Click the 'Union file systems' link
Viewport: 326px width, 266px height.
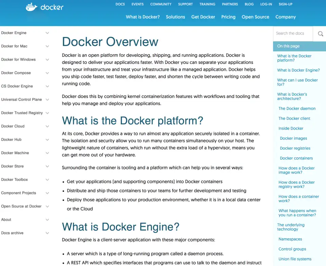pos(295,259)
